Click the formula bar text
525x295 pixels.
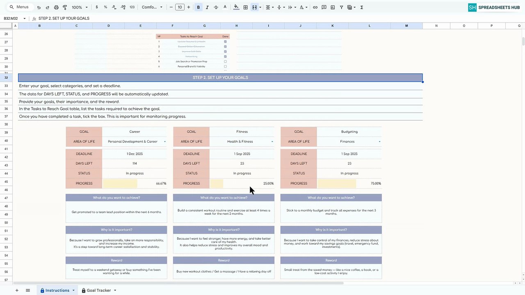64,18
